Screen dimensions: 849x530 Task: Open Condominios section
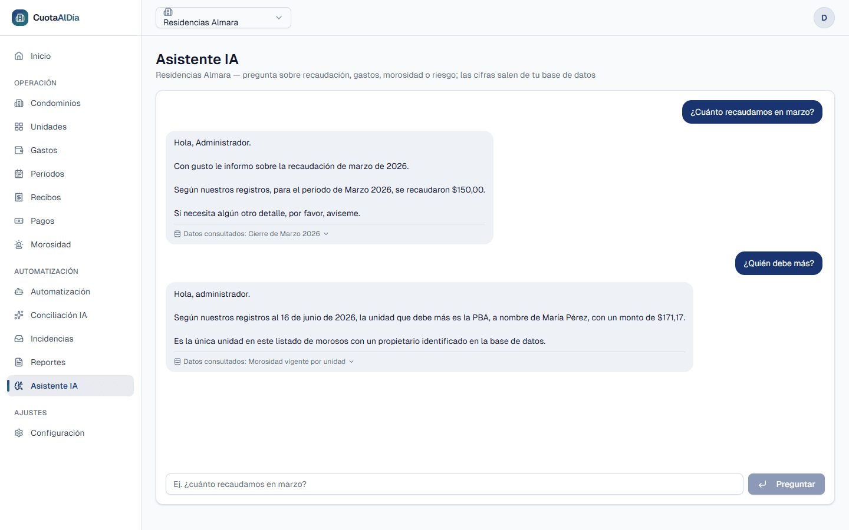point(71,103)
